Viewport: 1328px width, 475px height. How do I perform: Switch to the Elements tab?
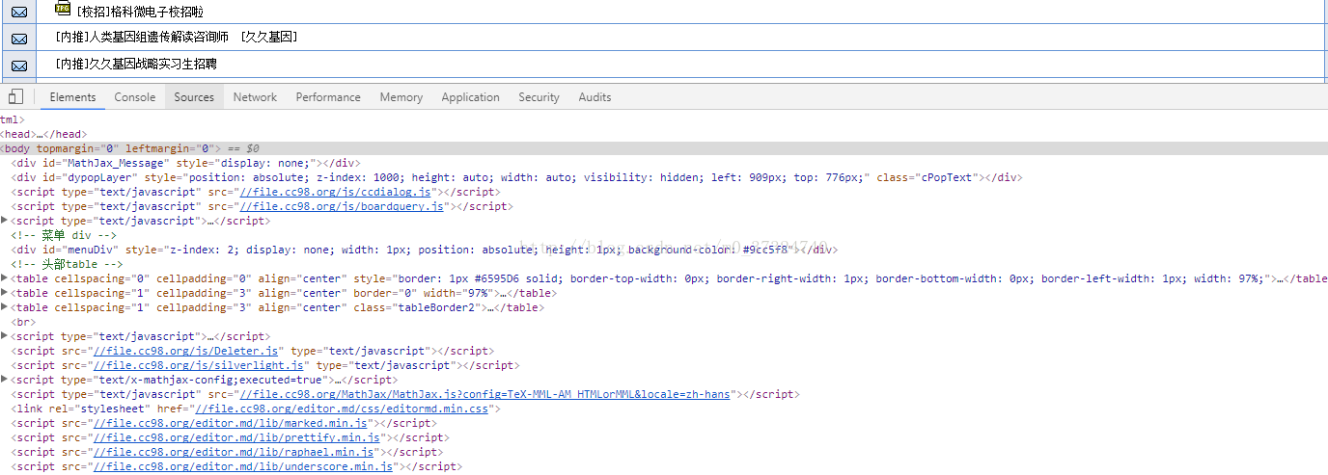72,96
